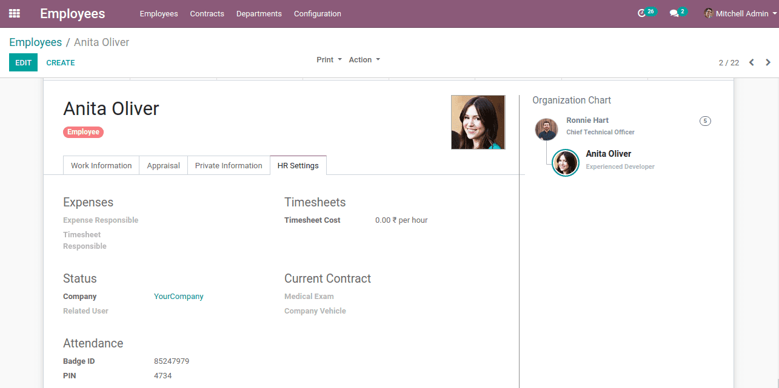
Task: Switch to Work Information tab
Action: tap(101, 166)
